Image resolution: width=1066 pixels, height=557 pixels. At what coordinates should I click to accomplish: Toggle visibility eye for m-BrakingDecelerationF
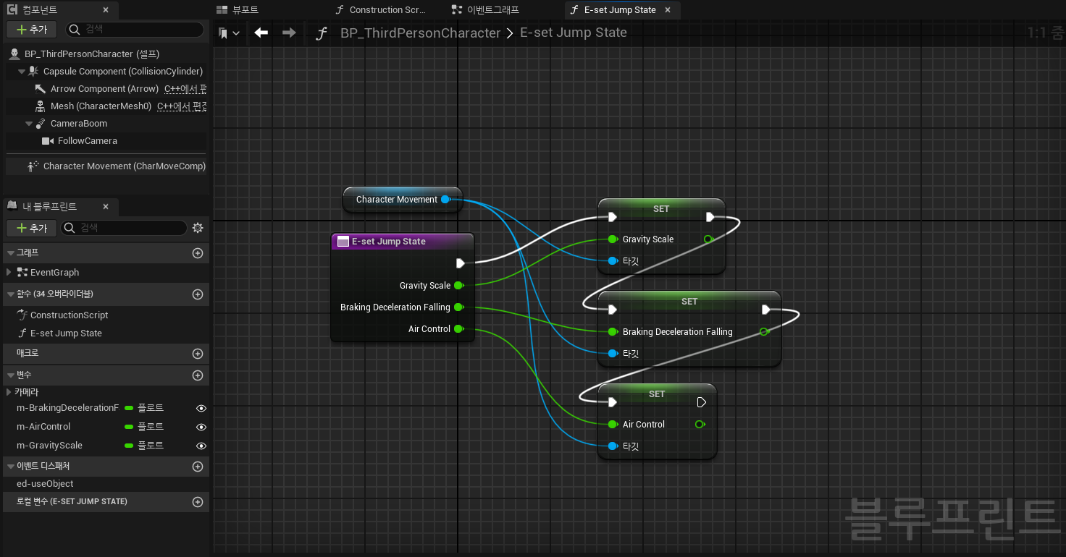pyautogui.click(x=201, y=408)
